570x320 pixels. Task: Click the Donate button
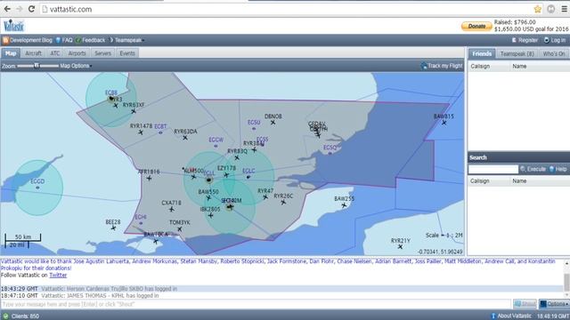(x=476, y=26)
